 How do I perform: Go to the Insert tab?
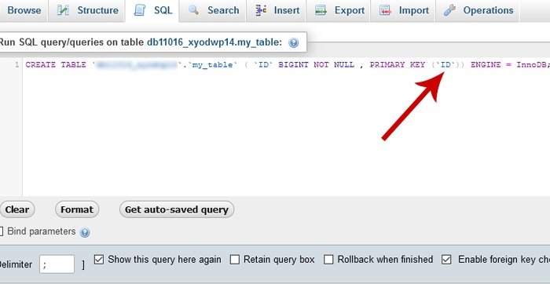coord(276,10)
